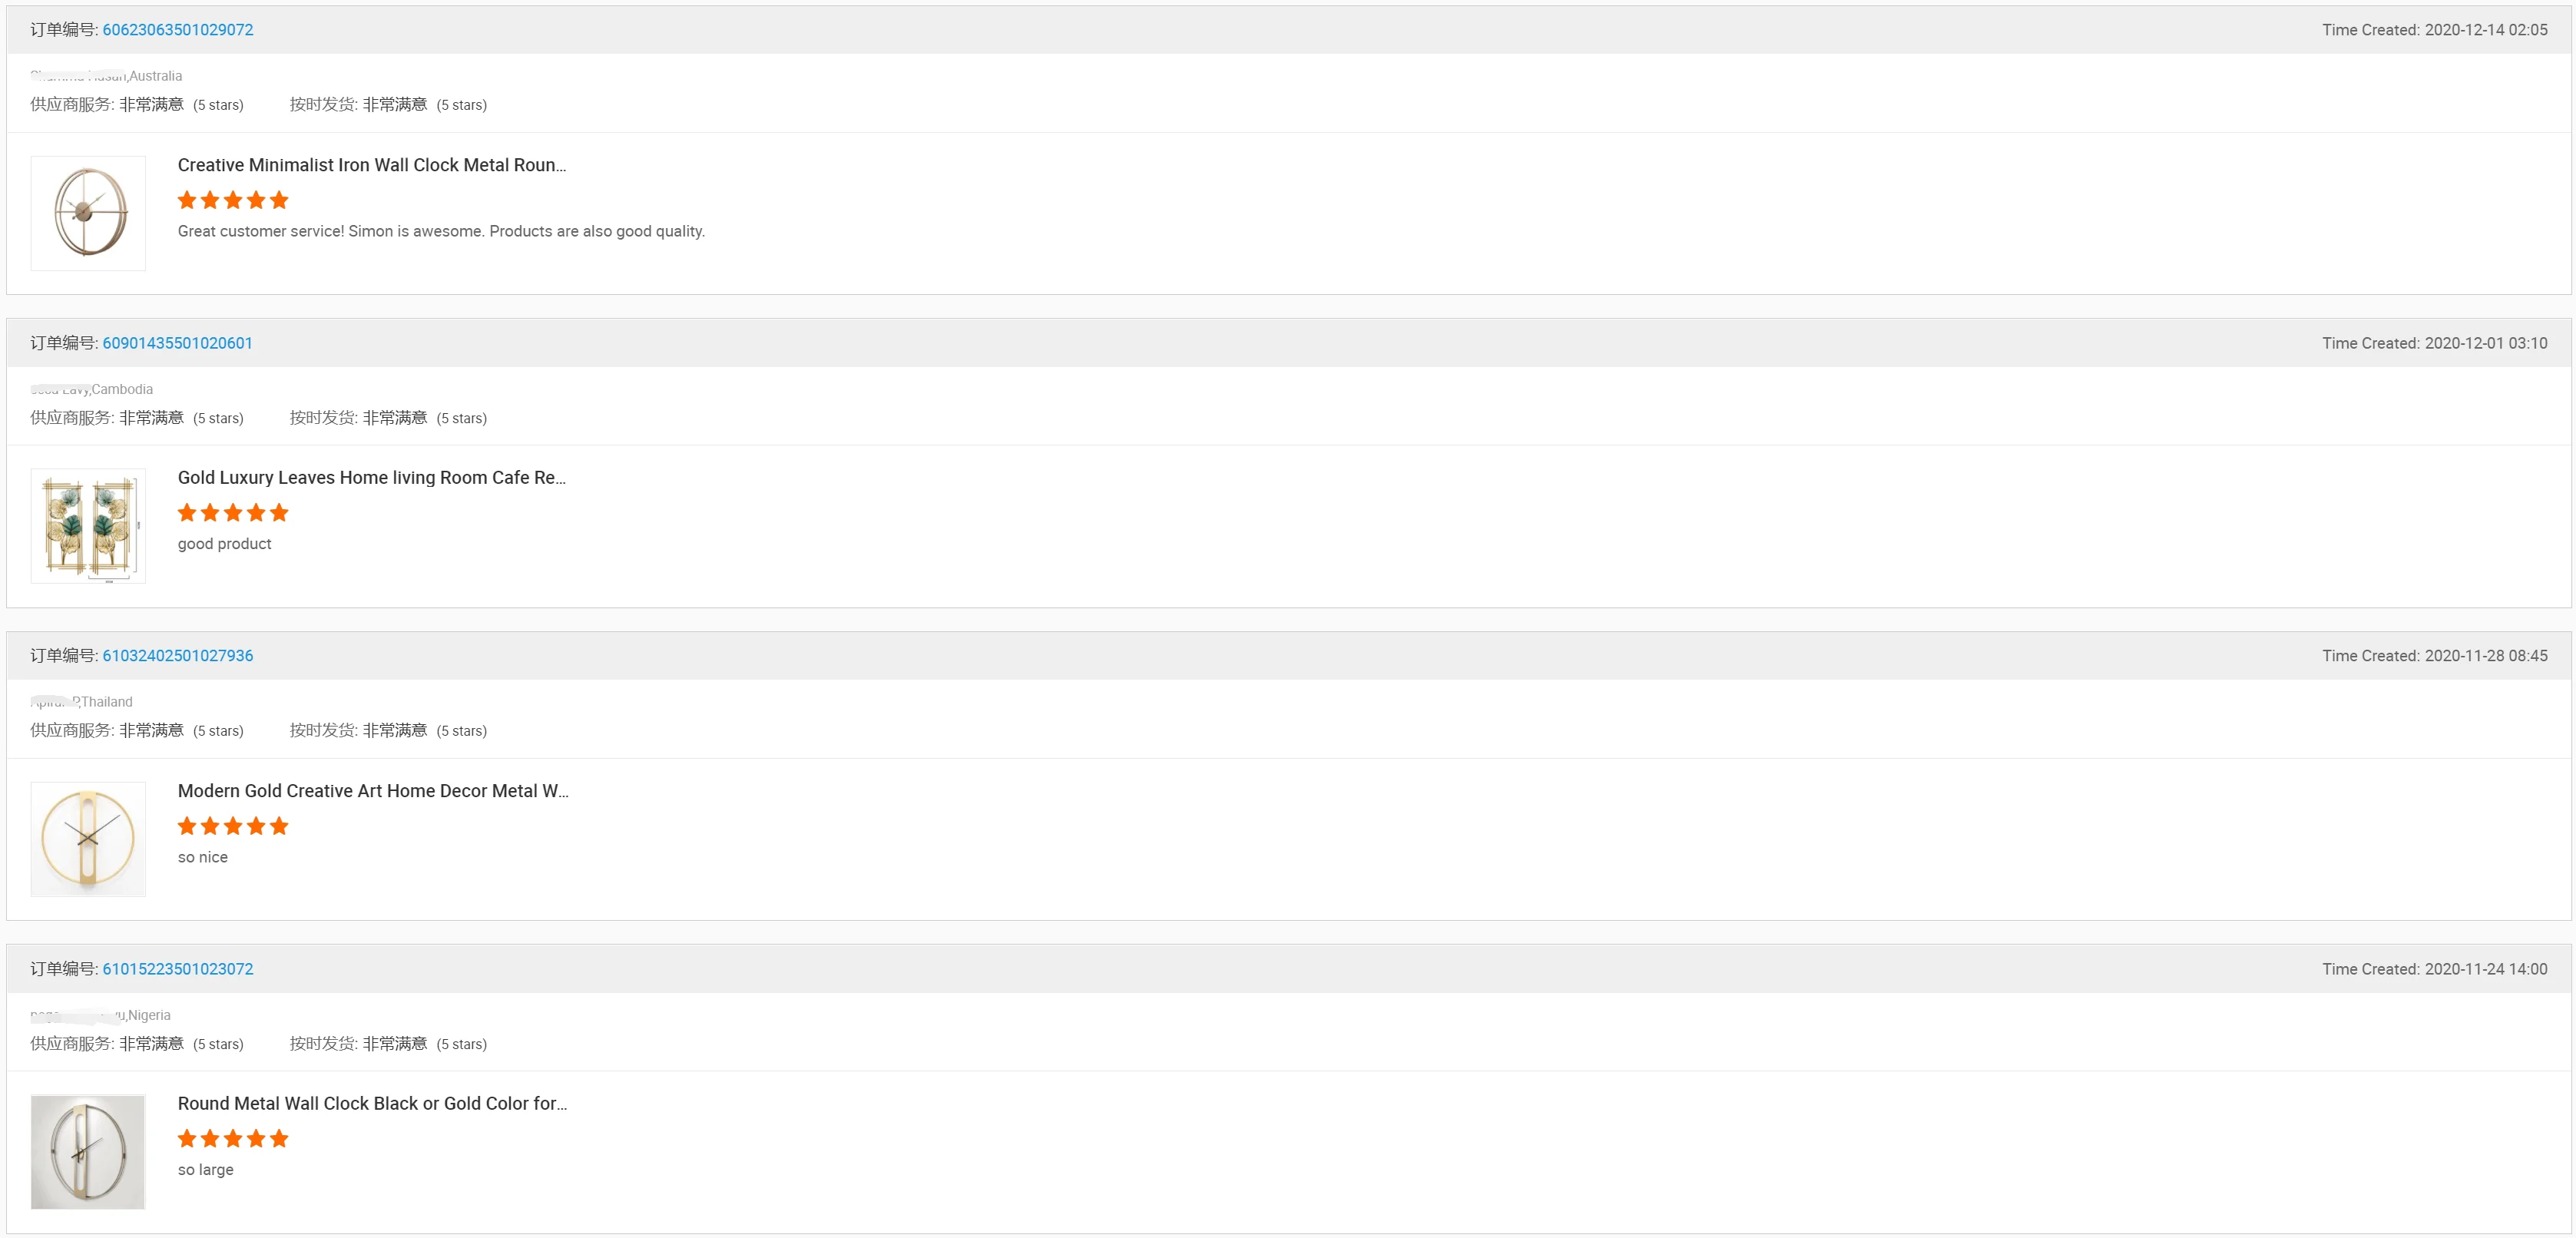Viewport: 2576px width, 1238px height.
Task: Open order number 60901435501020601 link
Action: [177, 343]
